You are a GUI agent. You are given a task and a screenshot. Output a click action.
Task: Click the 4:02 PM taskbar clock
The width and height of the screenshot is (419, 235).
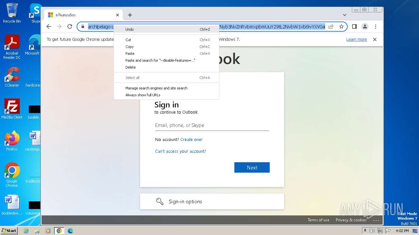point(402,231)
